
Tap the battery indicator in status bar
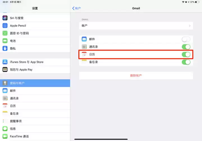click(197, 2)
